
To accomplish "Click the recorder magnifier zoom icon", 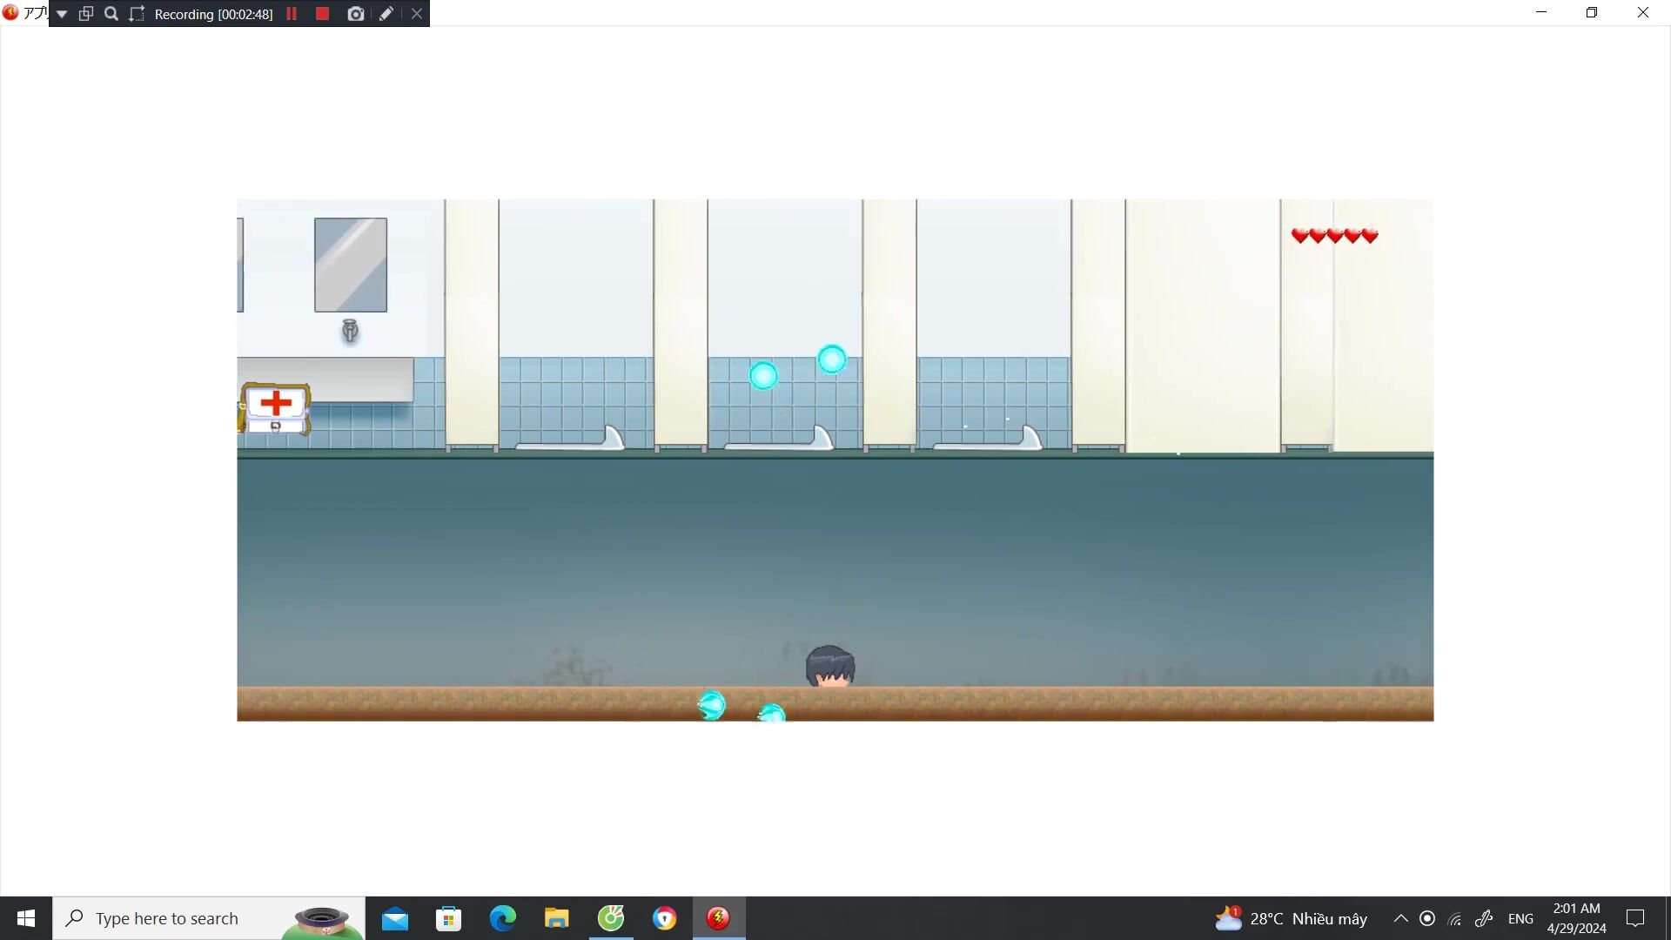I will (111, 14).
